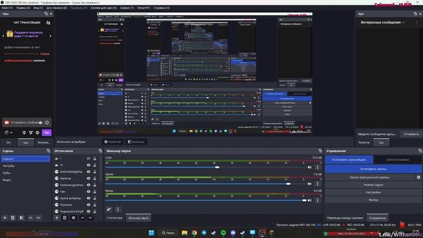Hide the Полоска рулетки source

[x=89, y=185]
